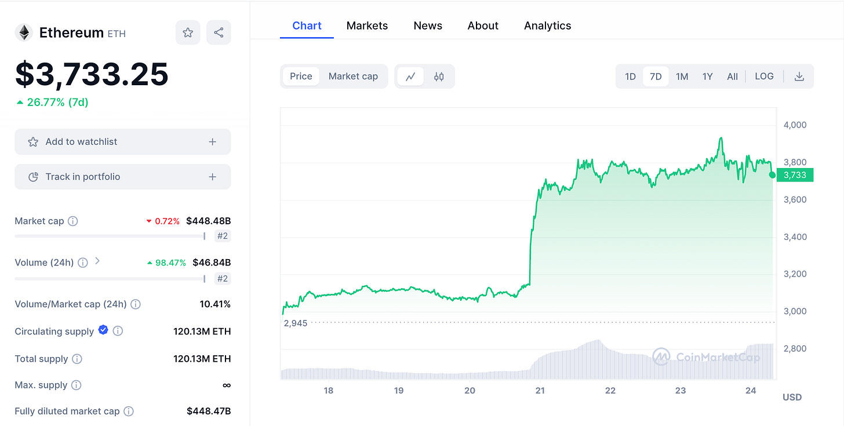Click the USD currency label

pos(792,397)
